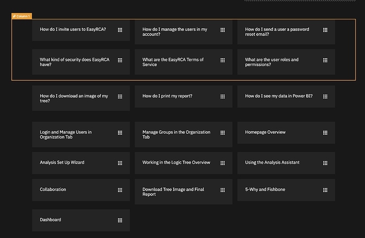Click grid icon on 'Analysis Set Up Wizard' card
The height and width of the screenshot is (238, 365).
[120, 163]
